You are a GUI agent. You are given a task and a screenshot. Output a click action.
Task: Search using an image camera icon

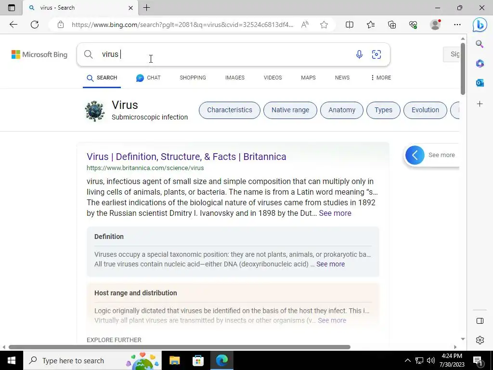coord(376,54)
